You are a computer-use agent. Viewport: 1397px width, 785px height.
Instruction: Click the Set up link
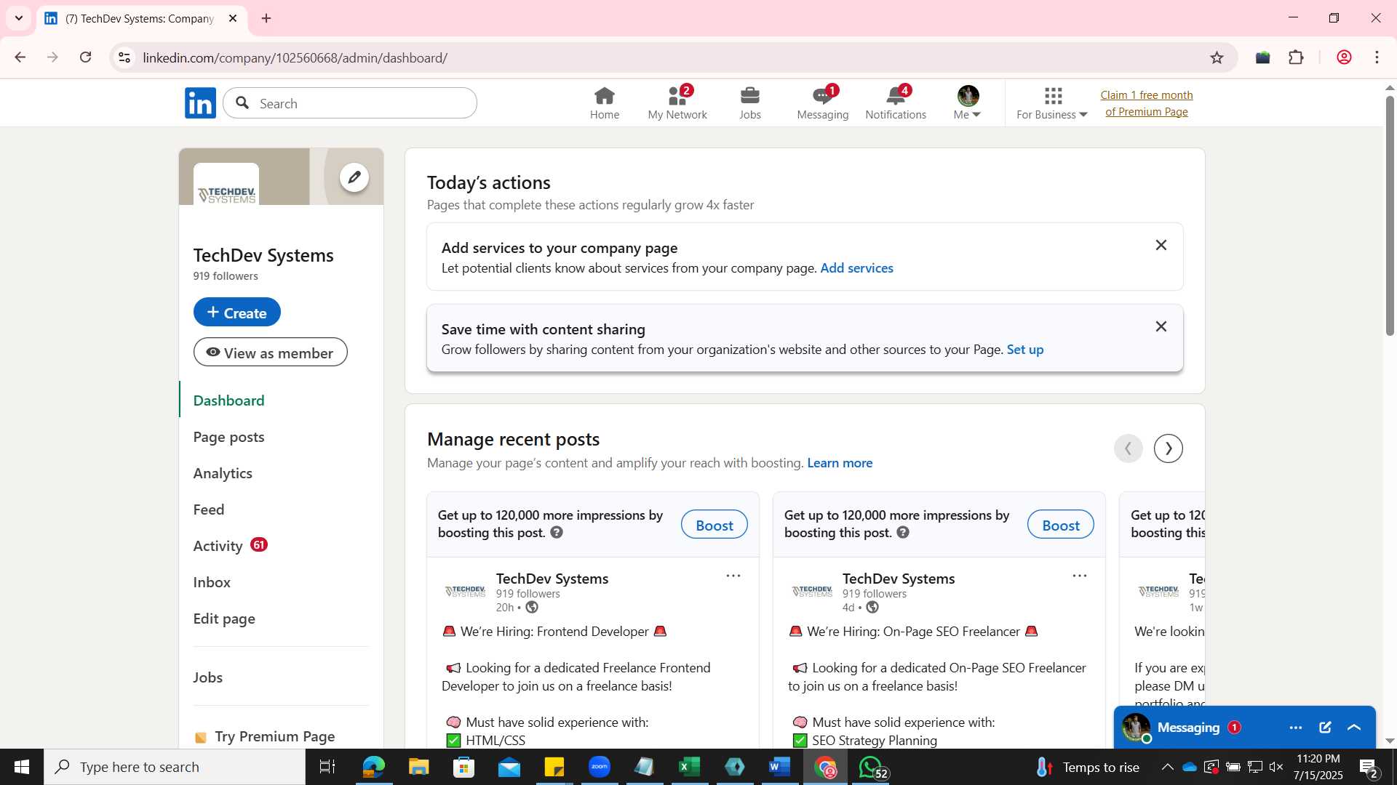[x=1024, y=350]
